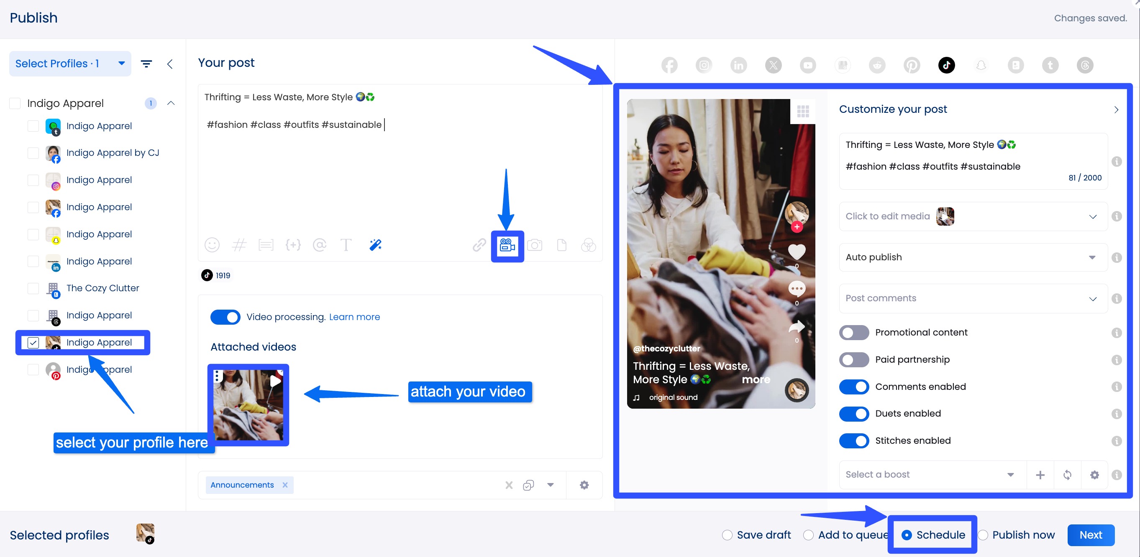This screenshot has height=557, width=1140.
Task: Expand the Post comments section
Action: click(x=973, y=298)
